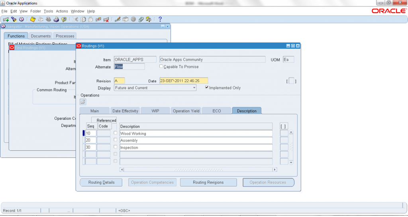Click the Find flashlight toolbar icon
Viewport: 408px width, 217px height.
pyautogui.click(x=14, y=19)
